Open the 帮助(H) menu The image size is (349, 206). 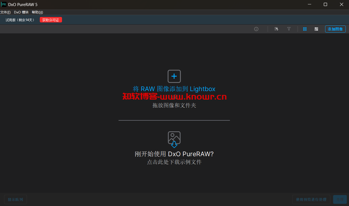tap(37, 12)
